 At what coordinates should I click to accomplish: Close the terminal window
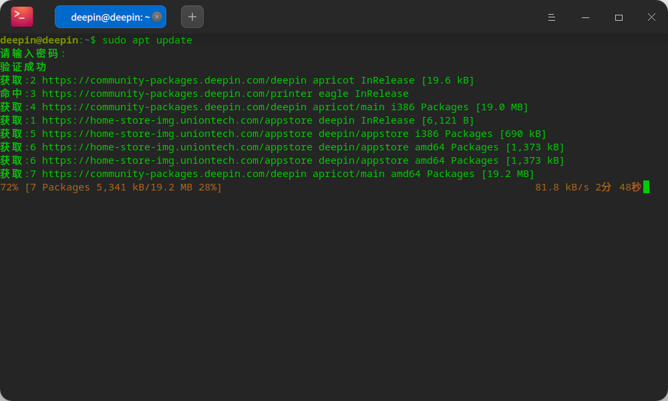(x=651, y=17)
